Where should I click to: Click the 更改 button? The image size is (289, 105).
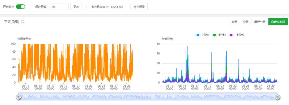coord(76,7)
